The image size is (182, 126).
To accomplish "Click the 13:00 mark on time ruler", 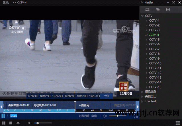I will coord(110,110).
